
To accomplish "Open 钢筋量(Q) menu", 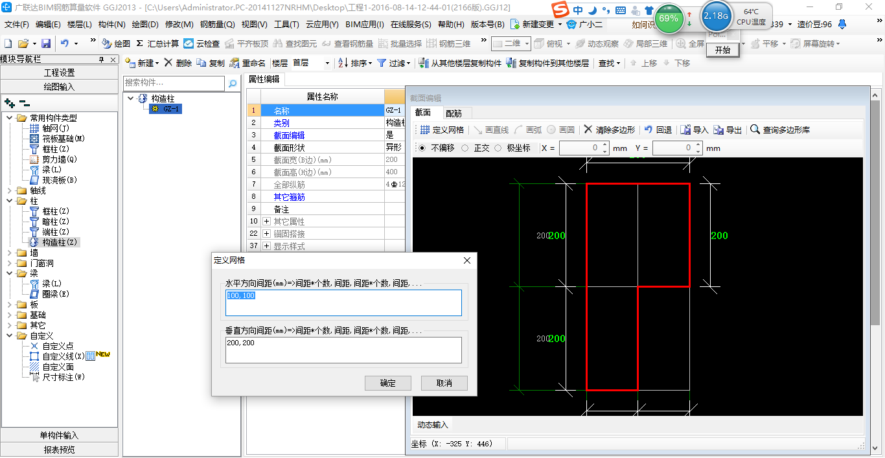I will tap(217, 25).
